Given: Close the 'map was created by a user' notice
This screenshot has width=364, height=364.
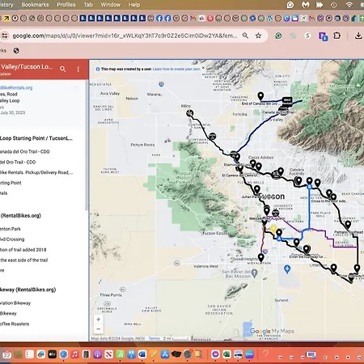Looking at the screenshot, I should [x=203, y=68].
